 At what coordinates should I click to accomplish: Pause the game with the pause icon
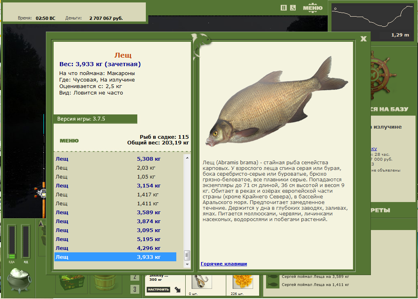coord(284,8)
